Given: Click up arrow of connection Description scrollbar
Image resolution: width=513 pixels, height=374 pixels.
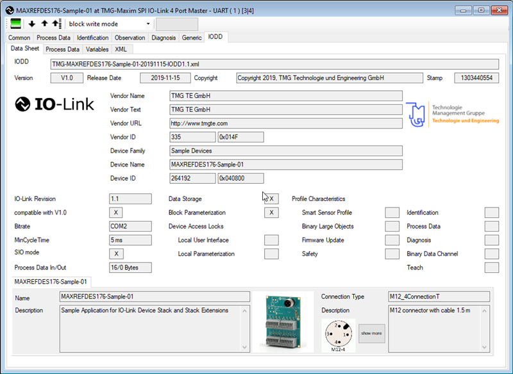Looking at the screenshot, I should 485,311.
